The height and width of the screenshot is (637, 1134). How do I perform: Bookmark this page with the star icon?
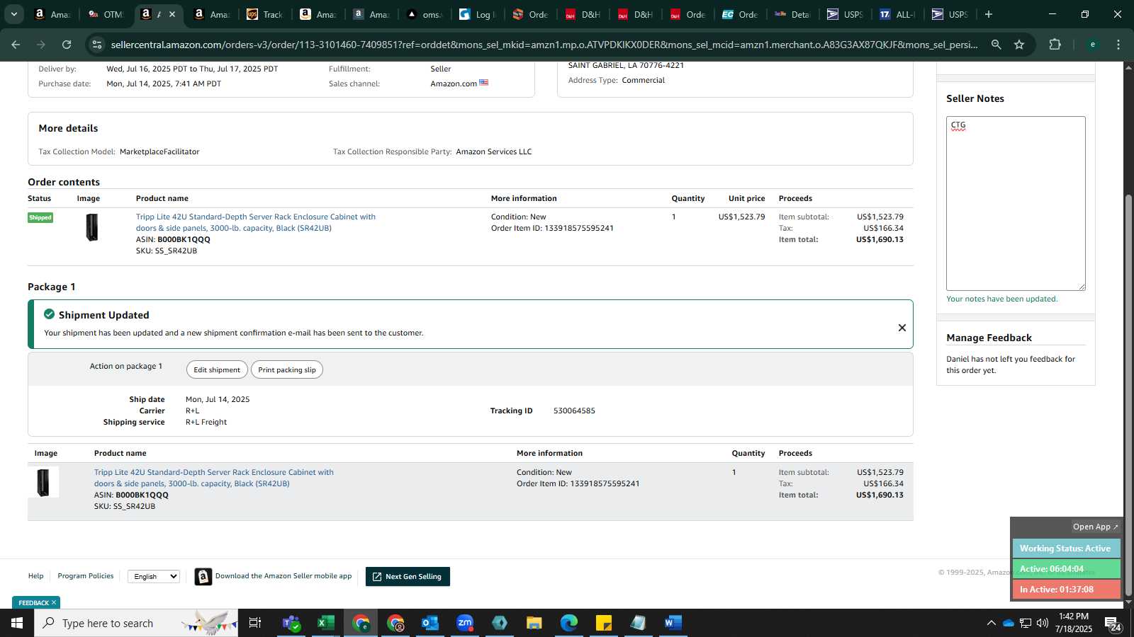coord(1019,45)
